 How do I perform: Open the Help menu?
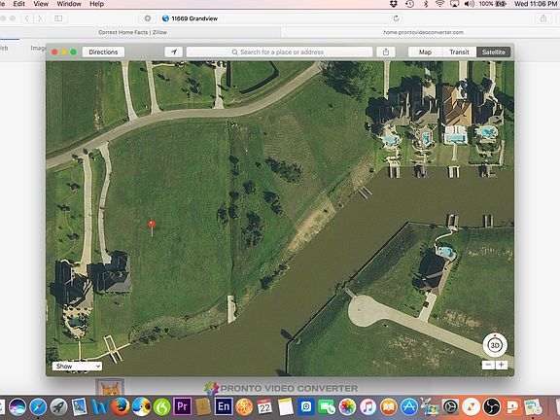[x=96, y=4]
